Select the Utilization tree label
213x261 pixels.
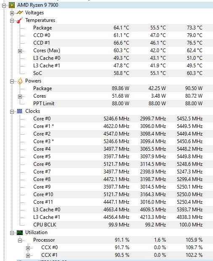pyautogui.click(x=36, y=232)
